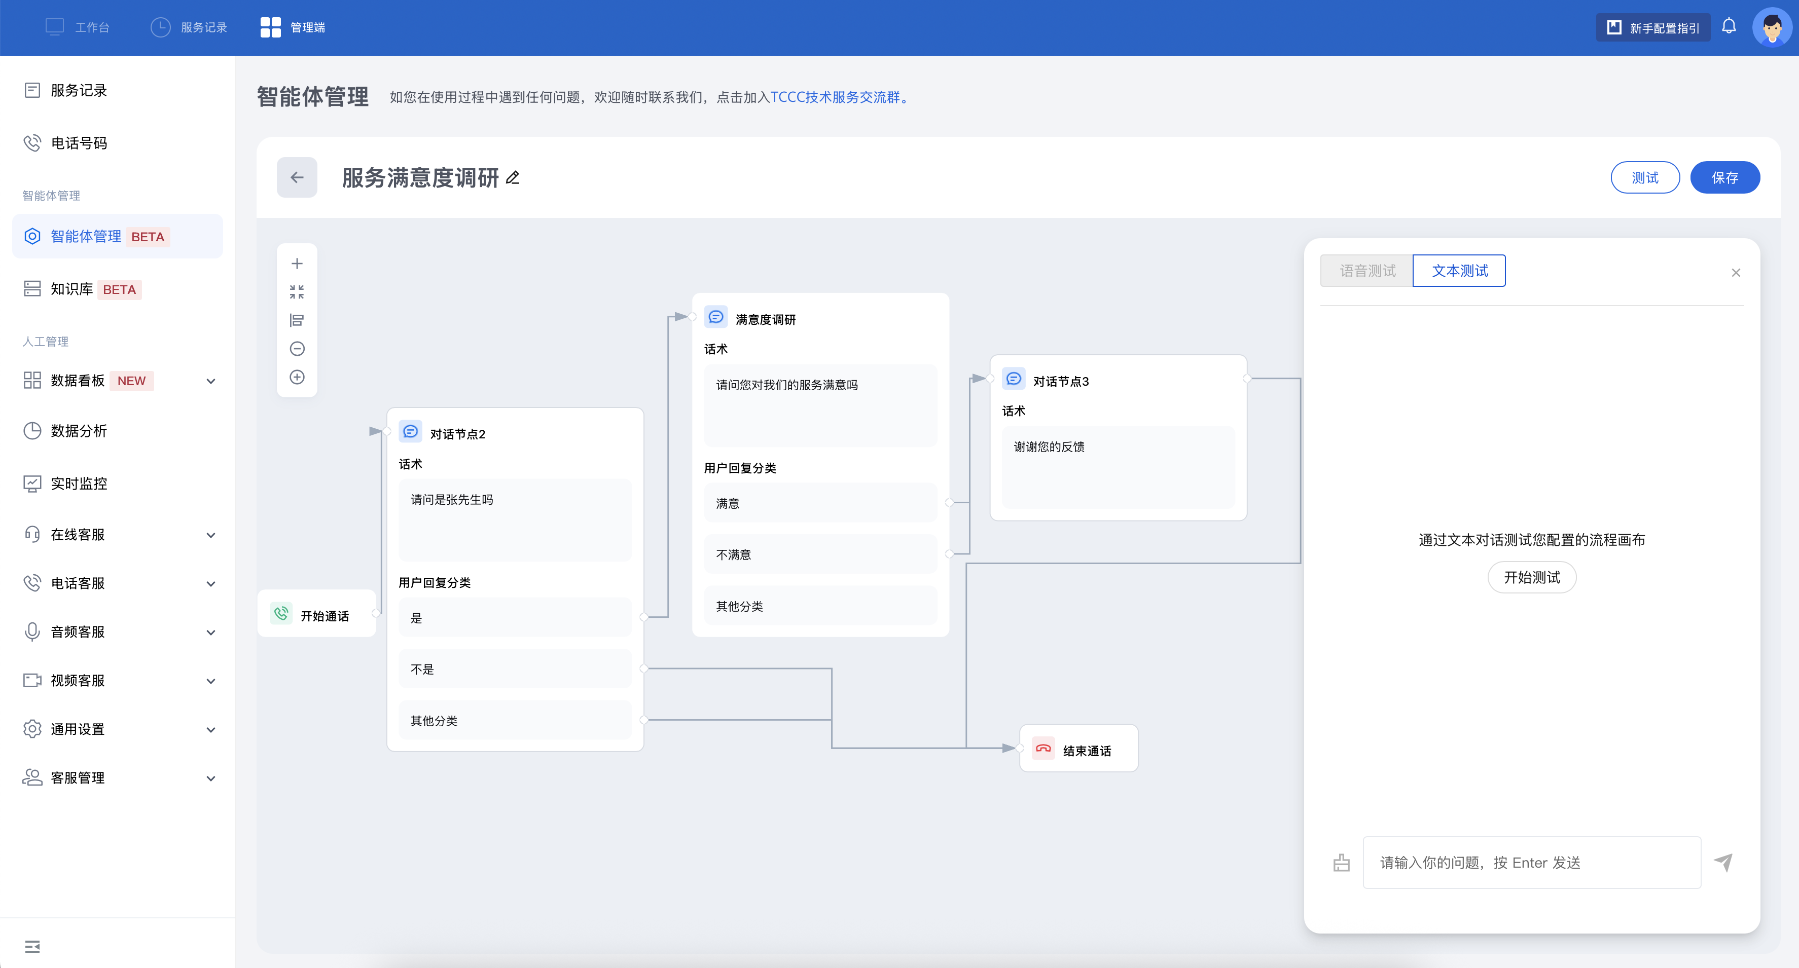
Task: Click the 开始测试 button
Action: coord(1531,577)
